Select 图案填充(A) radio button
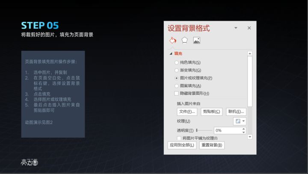Viewport: 308px width, 174px height. 176,86
